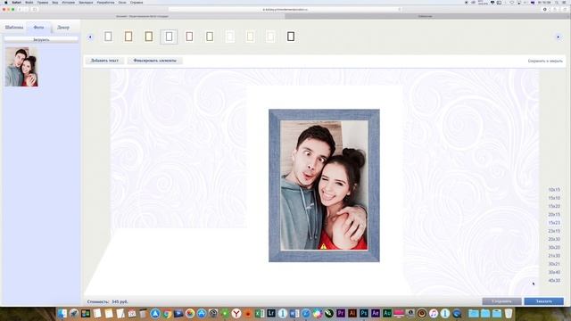The width and height of the screenshot is (571, 321).
Task: Open iTunes from the Dock
Action: coord(434,313)
